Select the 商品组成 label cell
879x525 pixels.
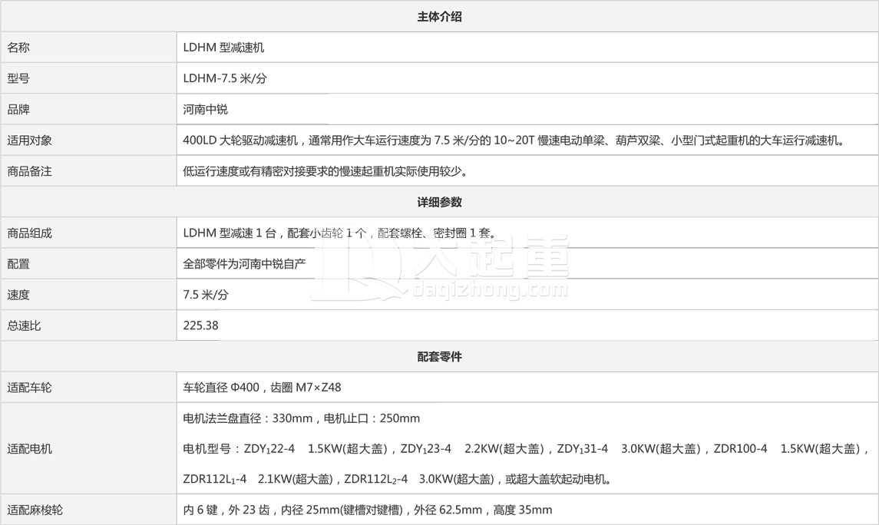[88, 233]
